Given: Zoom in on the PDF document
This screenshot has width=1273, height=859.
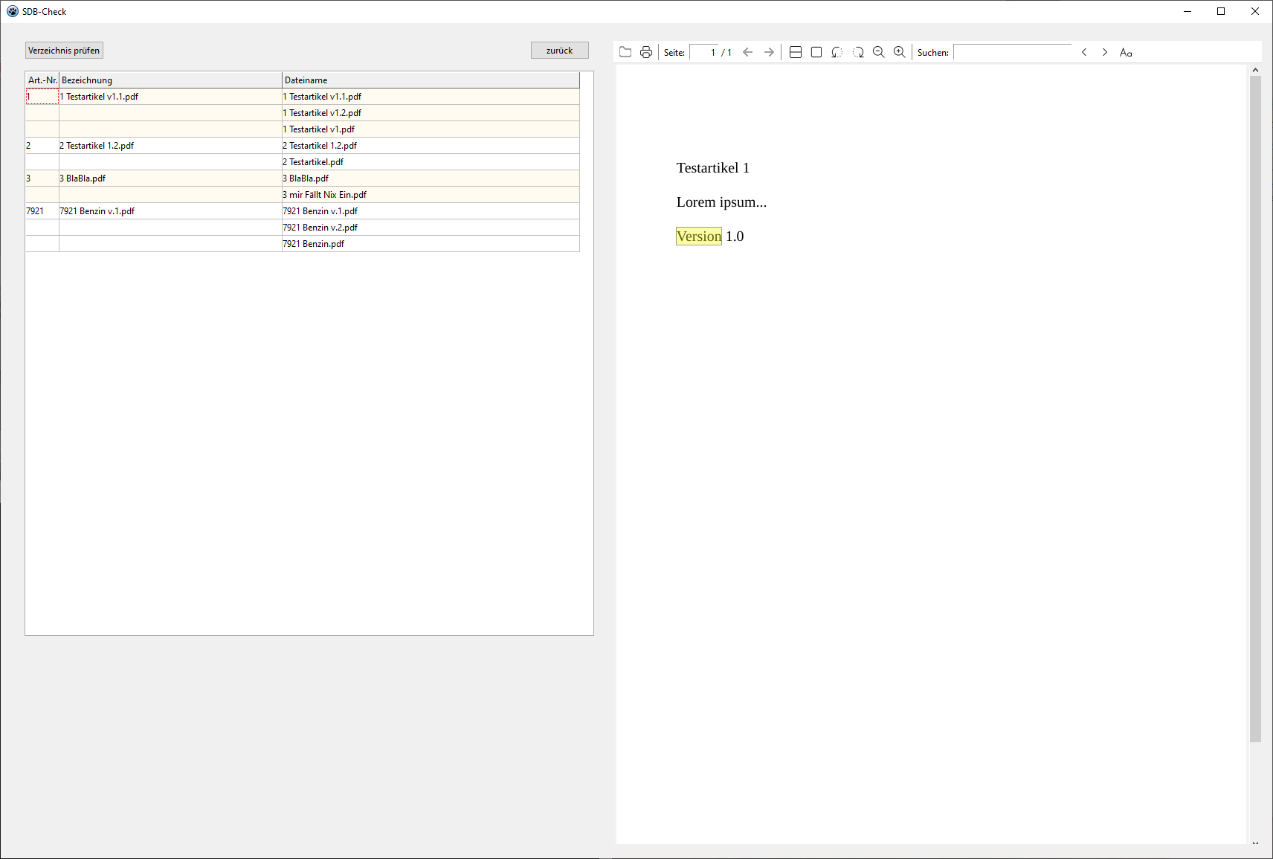Looking at the screenshot, I should point(900,52).
